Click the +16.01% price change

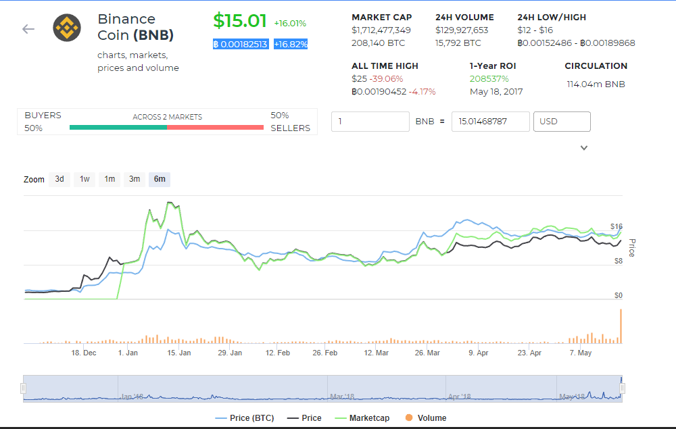(x=290, y=23)
